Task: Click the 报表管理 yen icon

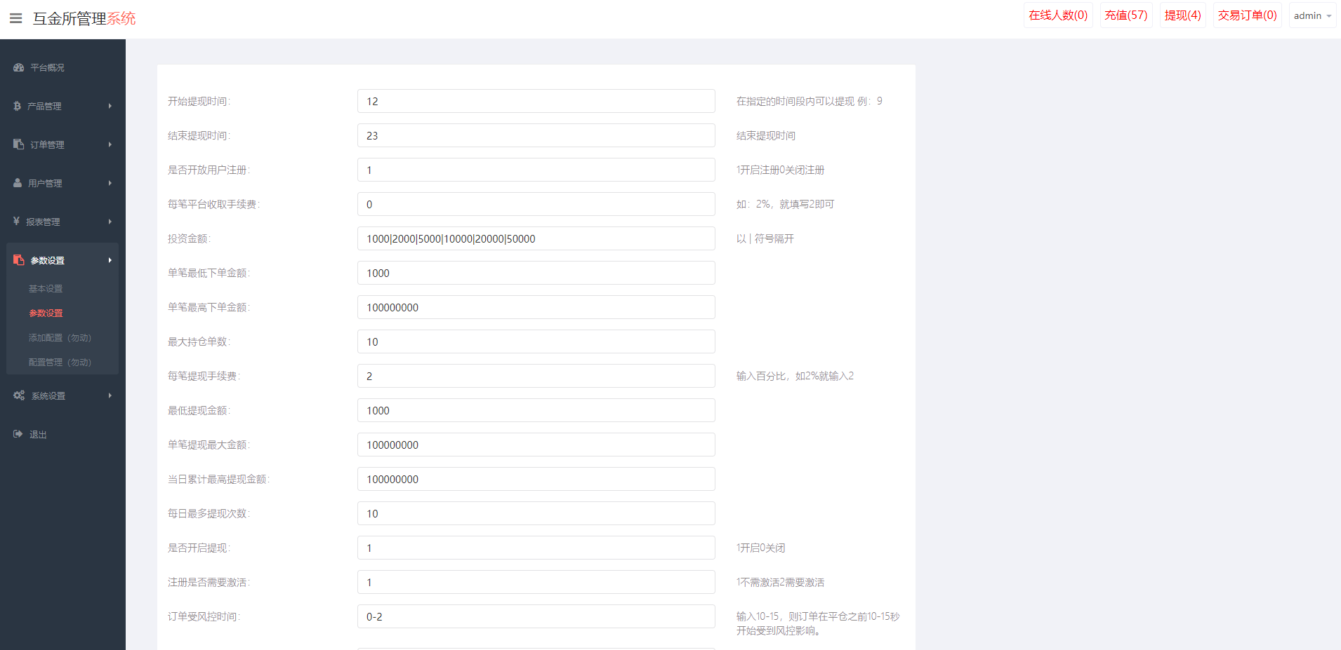Action: [x=18, y=221]
